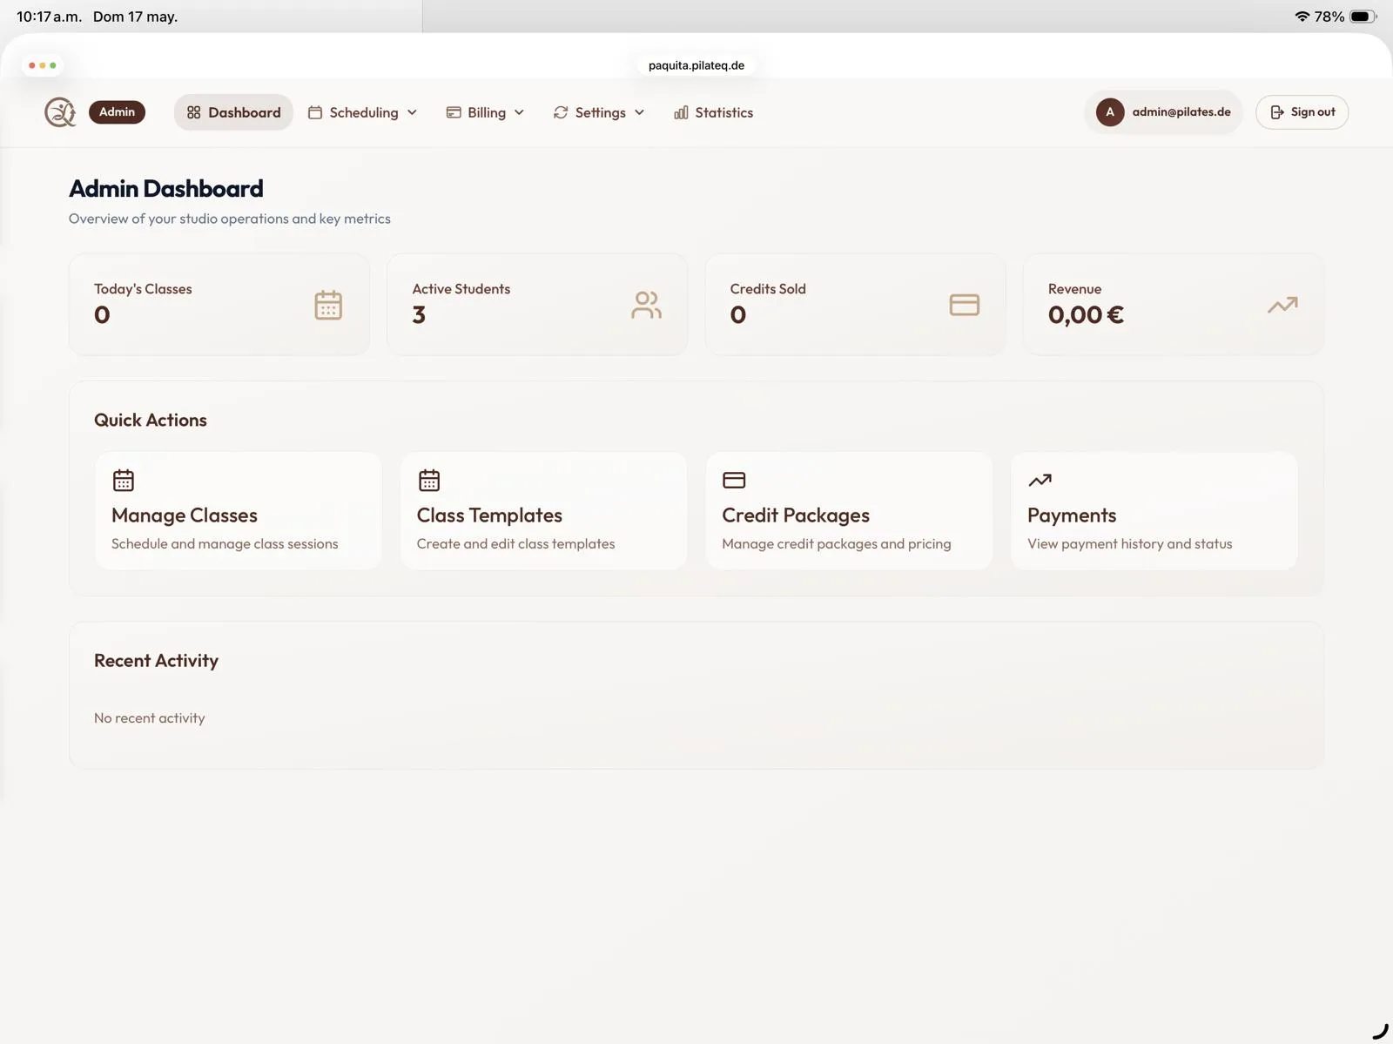Click the Scheduling calendar icon in navbar
1393x1044 pixels.
315,112
